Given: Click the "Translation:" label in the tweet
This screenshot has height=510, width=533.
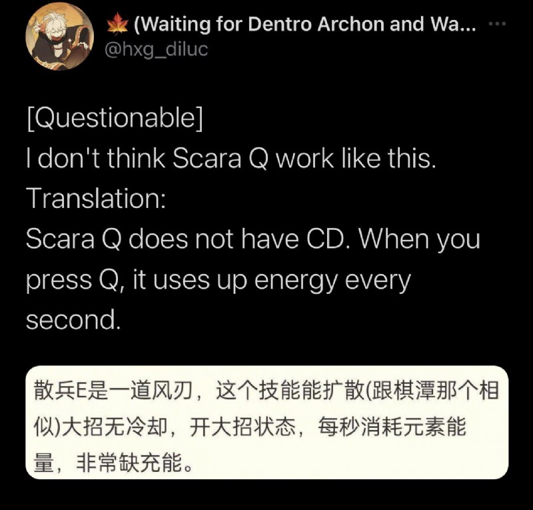Looking at the screenshot, I should pyautogui.click(x=96, y=199).
